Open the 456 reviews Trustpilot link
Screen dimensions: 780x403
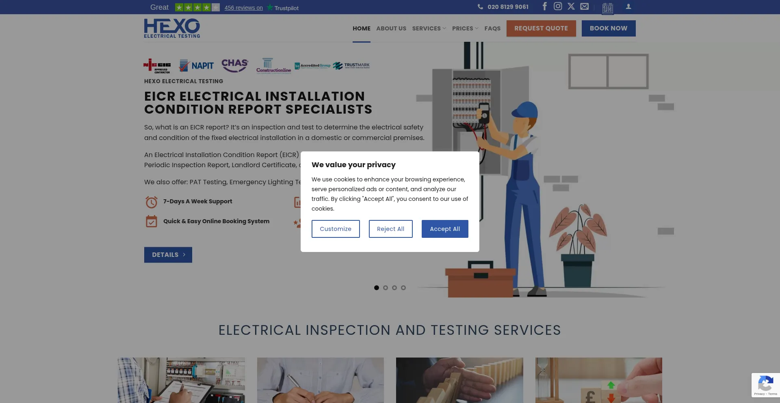click(244, 8)
